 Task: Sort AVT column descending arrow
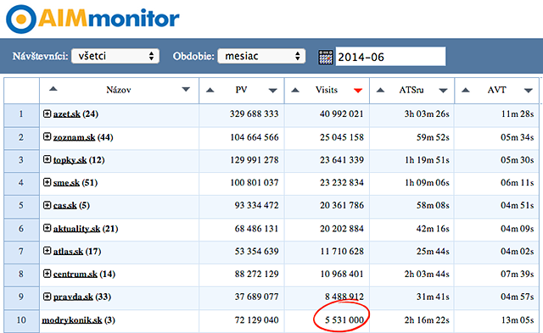[528, 91]
